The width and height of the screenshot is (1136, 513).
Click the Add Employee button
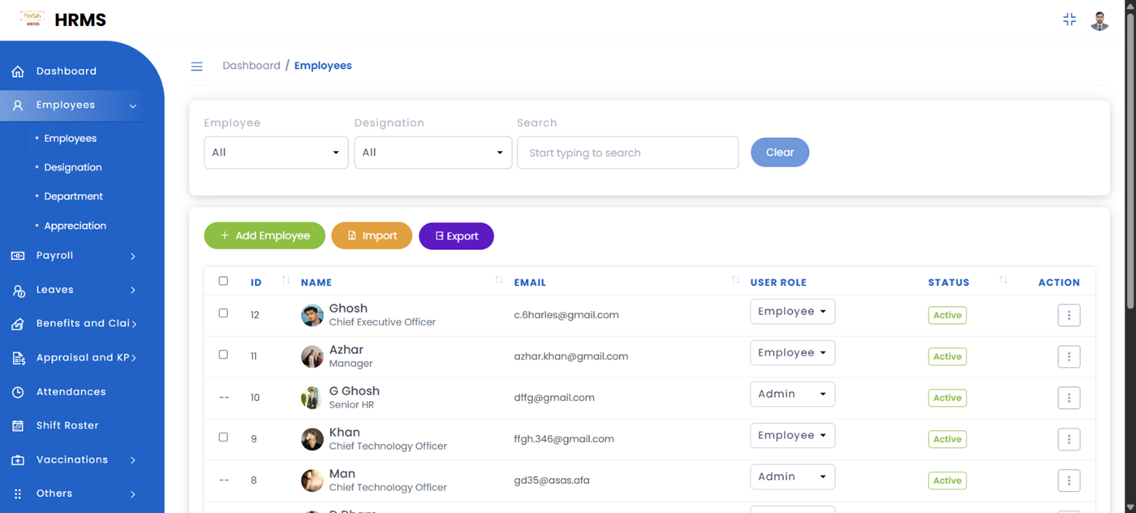pos(265,236)
